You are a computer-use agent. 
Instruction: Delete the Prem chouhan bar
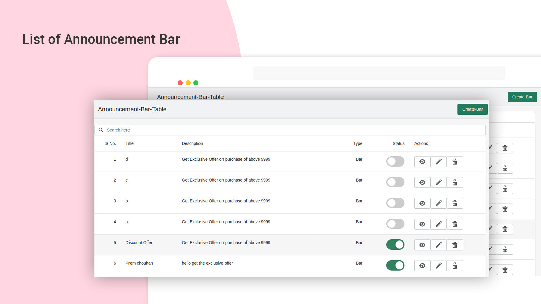pyautogui.click(x=455, y=266)
